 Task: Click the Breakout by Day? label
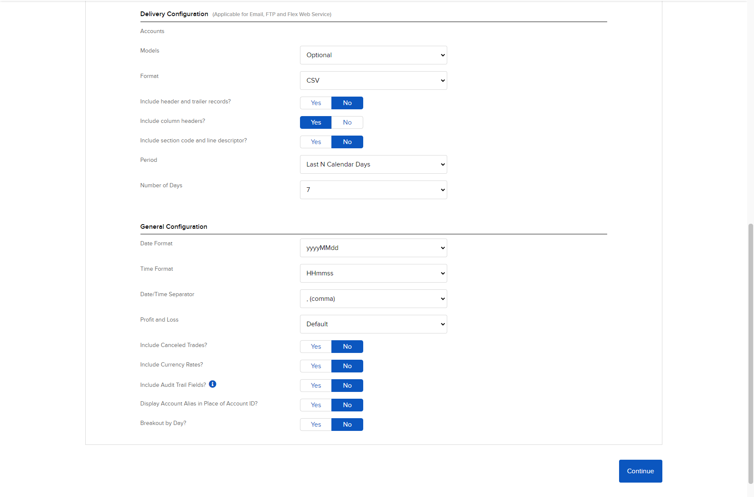tap(163, 423)
